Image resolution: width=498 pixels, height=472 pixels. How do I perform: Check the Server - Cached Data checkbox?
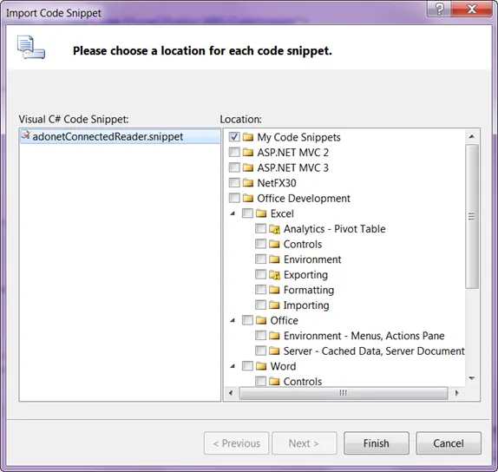click(x=261, y=351)
